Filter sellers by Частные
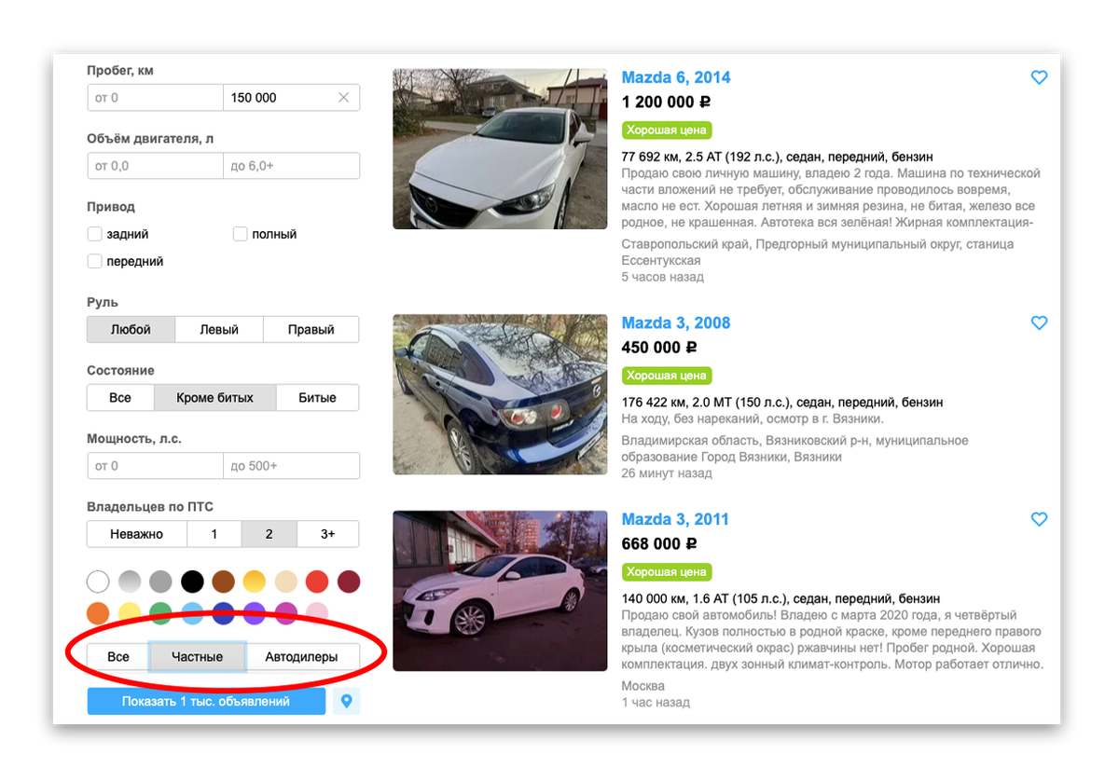The image size is (1119, 781). coord(198,656)
